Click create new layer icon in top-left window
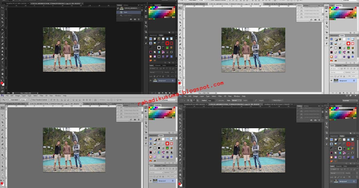359x188 pixels. coord(170,93)
